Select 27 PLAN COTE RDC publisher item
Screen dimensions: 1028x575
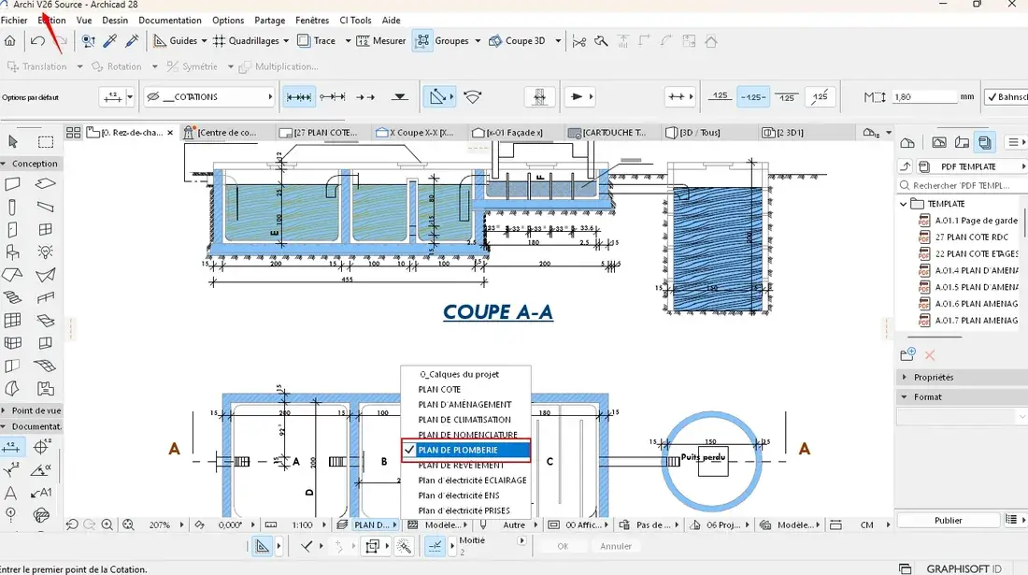[x=972, y=237]
